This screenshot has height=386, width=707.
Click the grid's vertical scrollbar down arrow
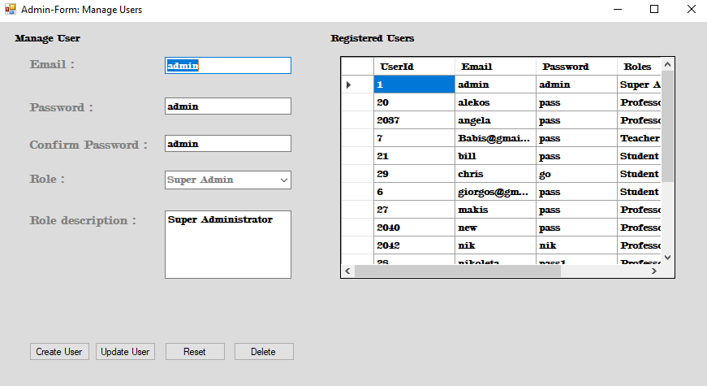tap(668, 258)
